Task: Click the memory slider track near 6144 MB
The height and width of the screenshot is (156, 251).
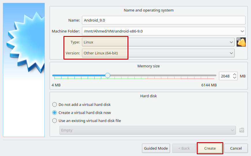Action: tap(213, 75)
